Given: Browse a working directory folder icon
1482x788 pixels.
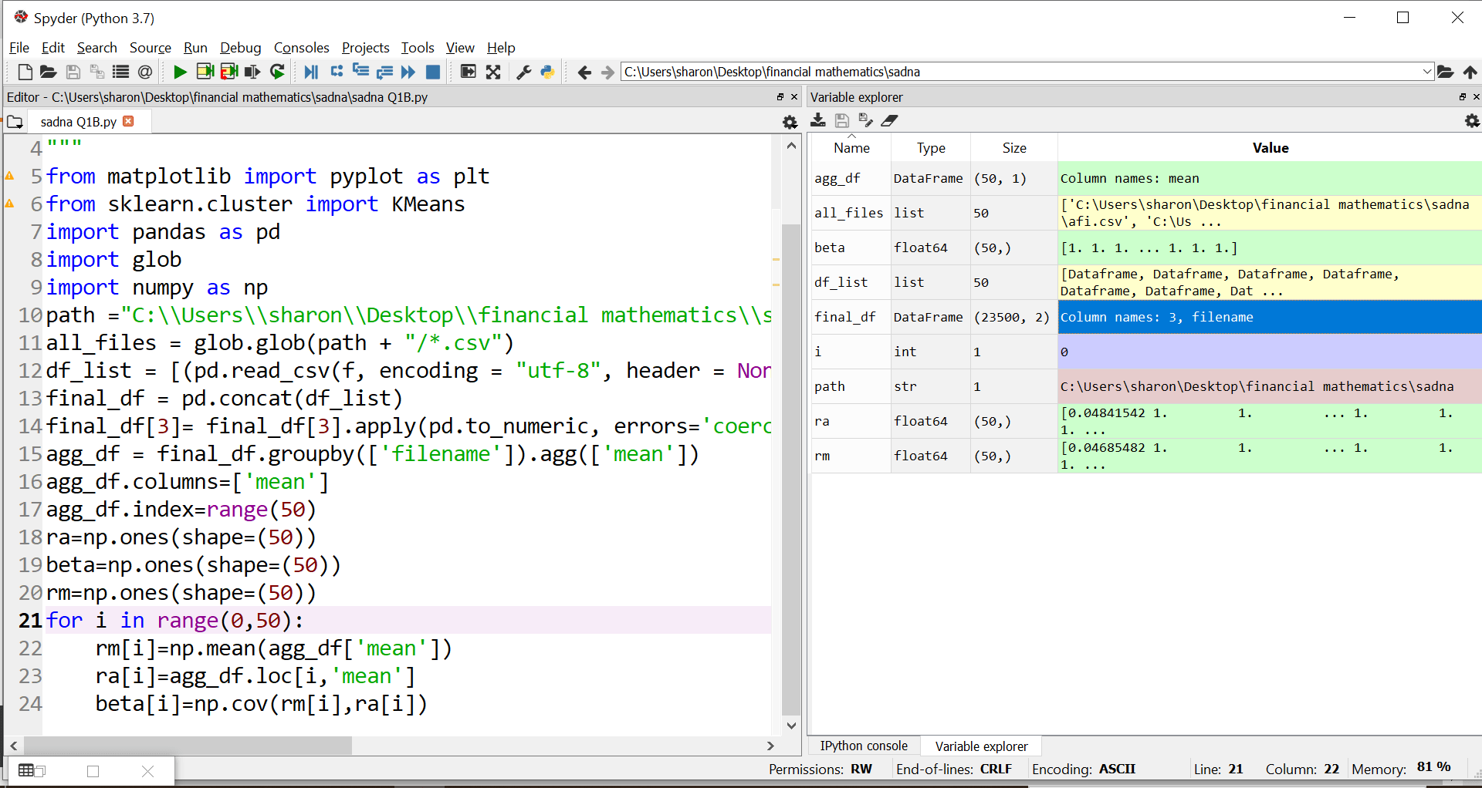Looking at the screenshot, I should pos(1446,72).
